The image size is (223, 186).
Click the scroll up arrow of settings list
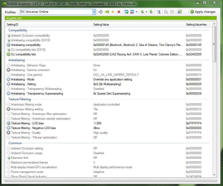click(214, 24)
